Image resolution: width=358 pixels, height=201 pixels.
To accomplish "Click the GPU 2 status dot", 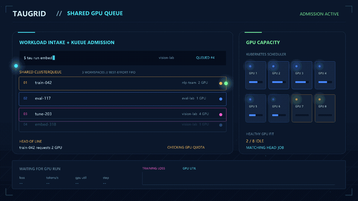I will coord(273,66).
